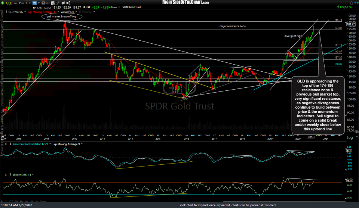The image size is (359, 208).
Task: Click the 10:07:14 time axis marker
Action: click(311, 137)
